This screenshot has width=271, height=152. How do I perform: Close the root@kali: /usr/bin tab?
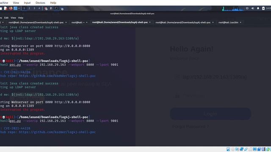241,22
